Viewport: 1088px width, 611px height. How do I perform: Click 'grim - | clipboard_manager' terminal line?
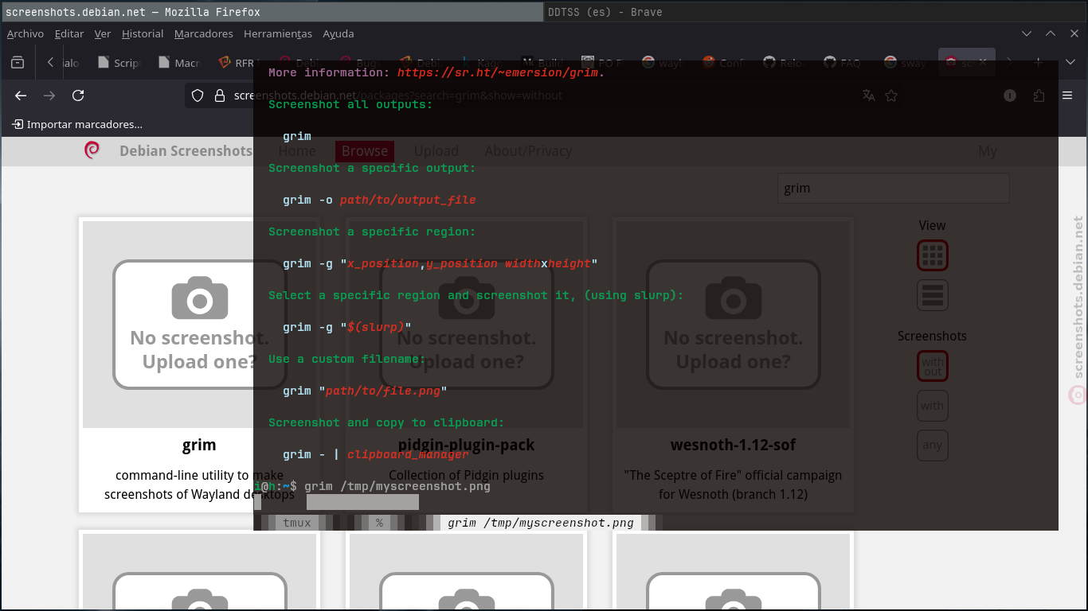376,454
